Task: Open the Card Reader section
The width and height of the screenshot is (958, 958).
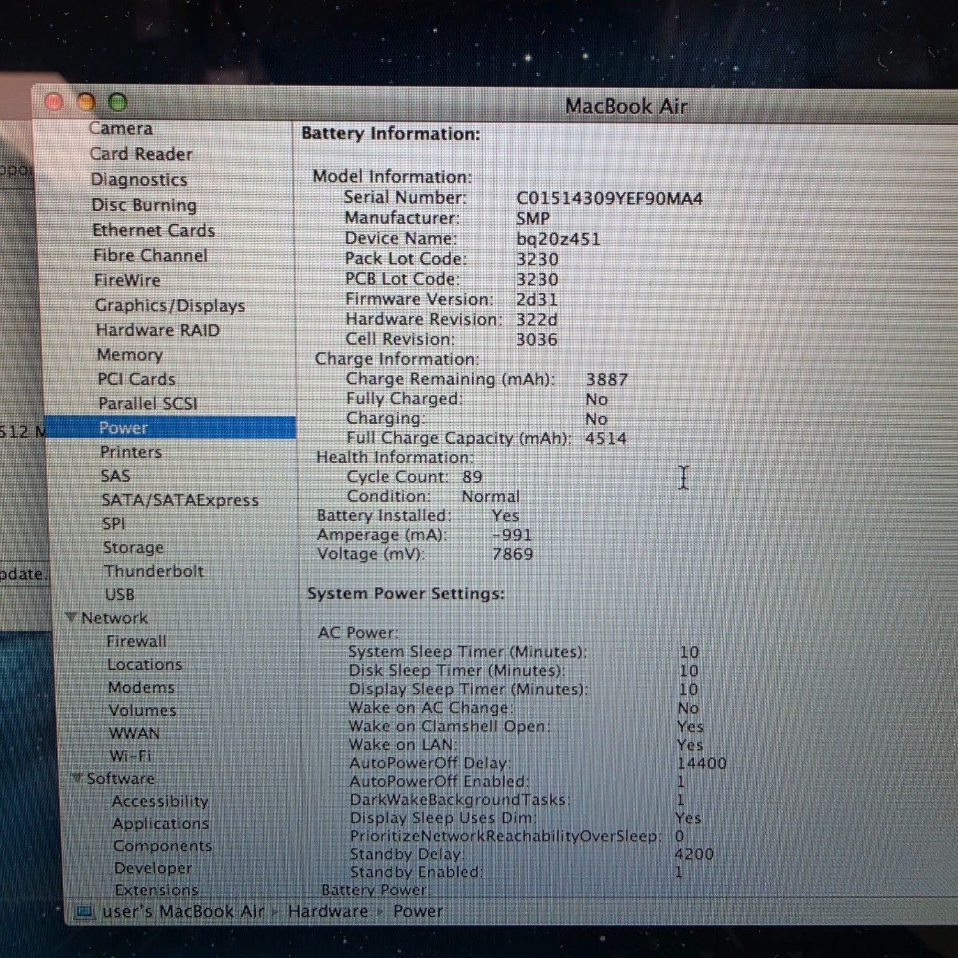Action: (141, 154)
